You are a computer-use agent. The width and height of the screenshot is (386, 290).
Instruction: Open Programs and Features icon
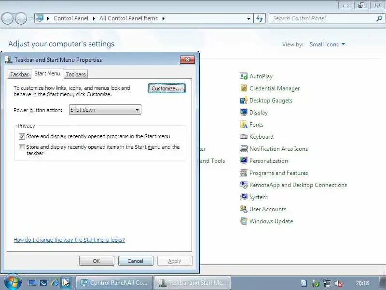click(x=244, y=173)
